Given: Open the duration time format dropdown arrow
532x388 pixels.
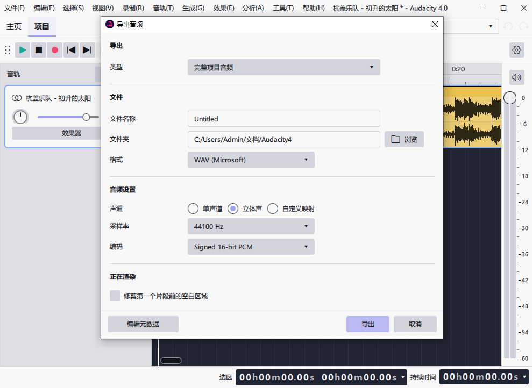Looking at the screenshot, I should point(524,377).
